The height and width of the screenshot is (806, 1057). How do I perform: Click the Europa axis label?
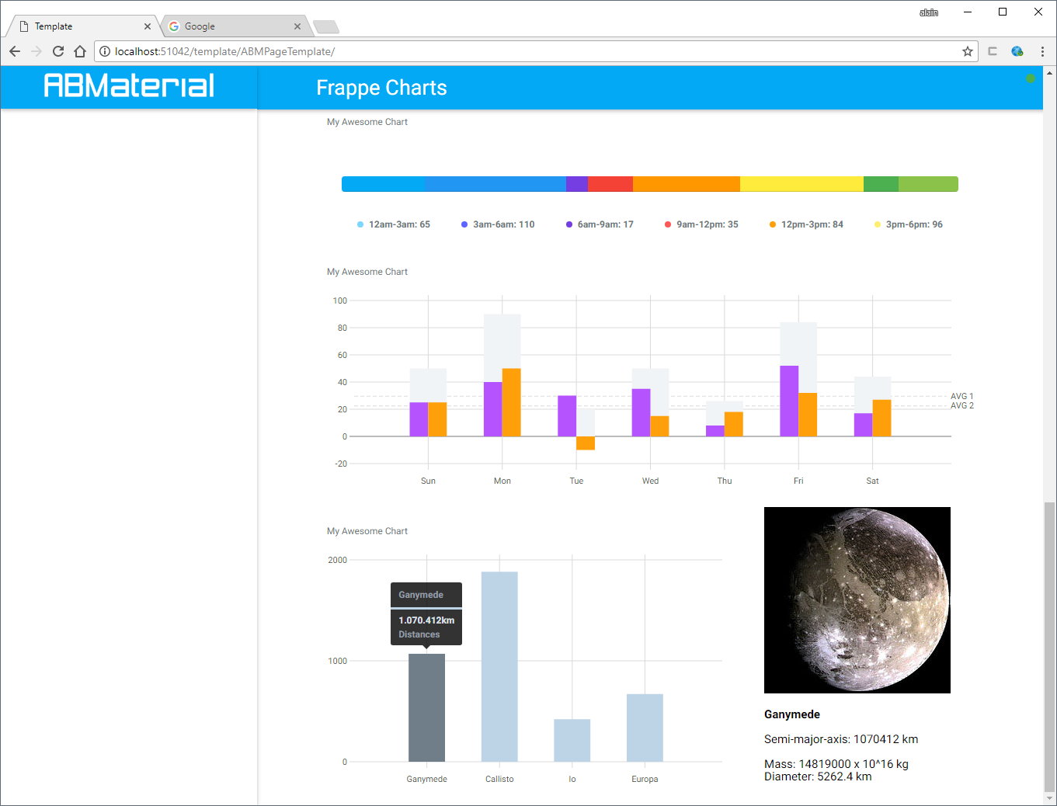point(645,779)
